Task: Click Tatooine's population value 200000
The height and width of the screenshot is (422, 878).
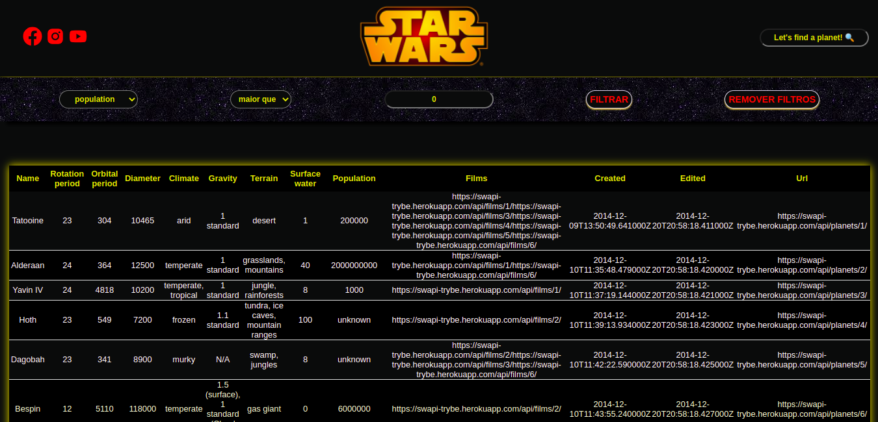Action: [x=354, y=221]
